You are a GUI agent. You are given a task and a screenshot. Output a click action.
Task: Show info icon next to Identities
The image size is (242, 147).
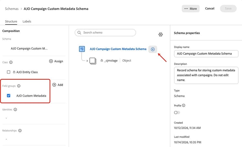(15, 110)
